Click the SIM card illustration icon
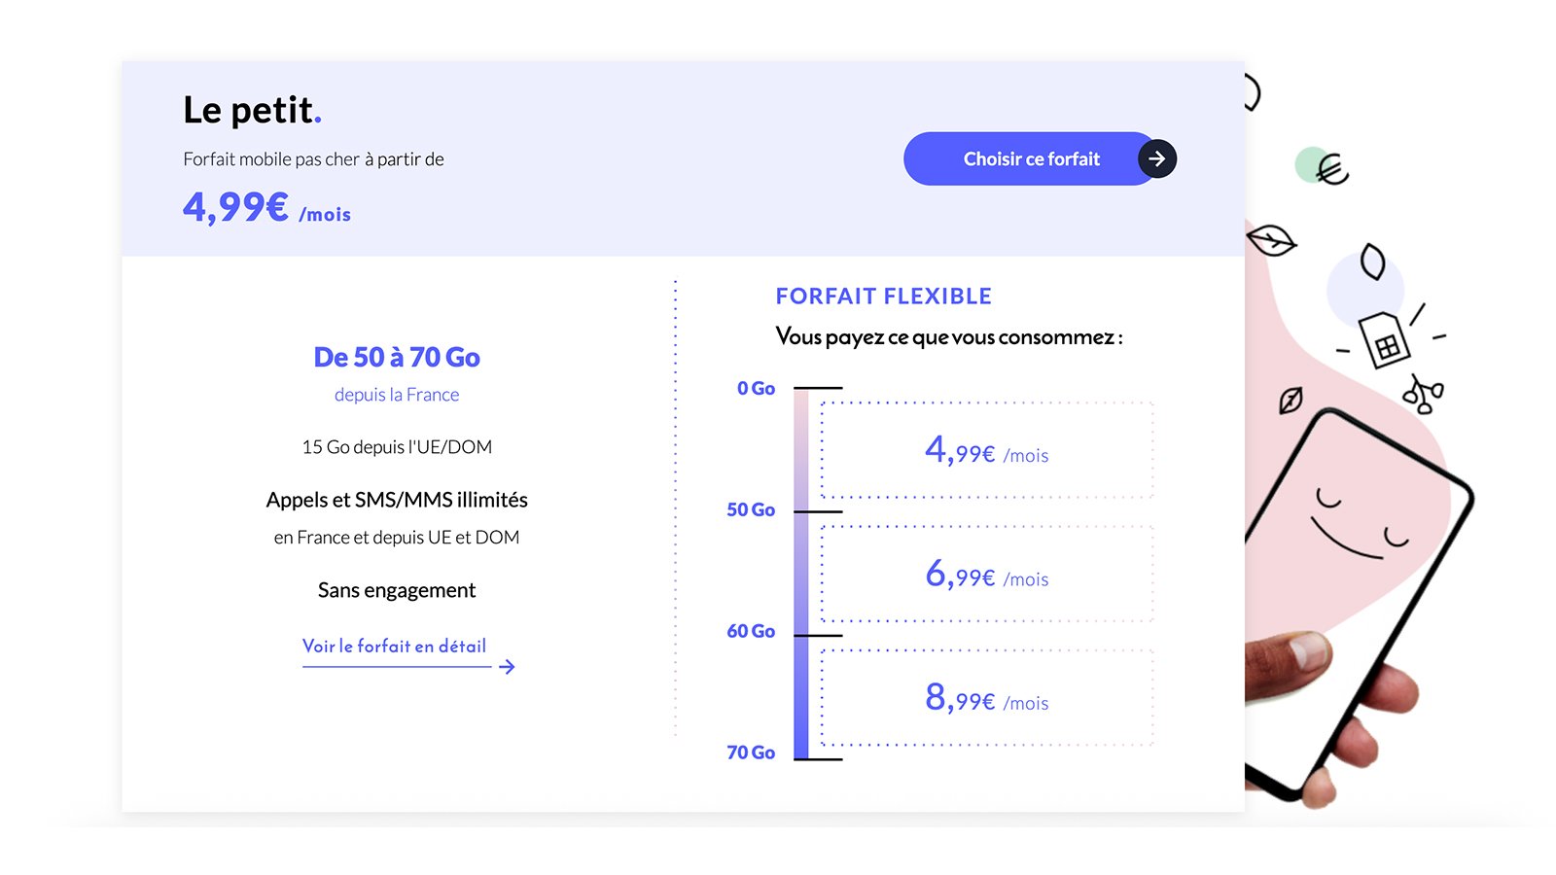 click(x=1384, y=339)
